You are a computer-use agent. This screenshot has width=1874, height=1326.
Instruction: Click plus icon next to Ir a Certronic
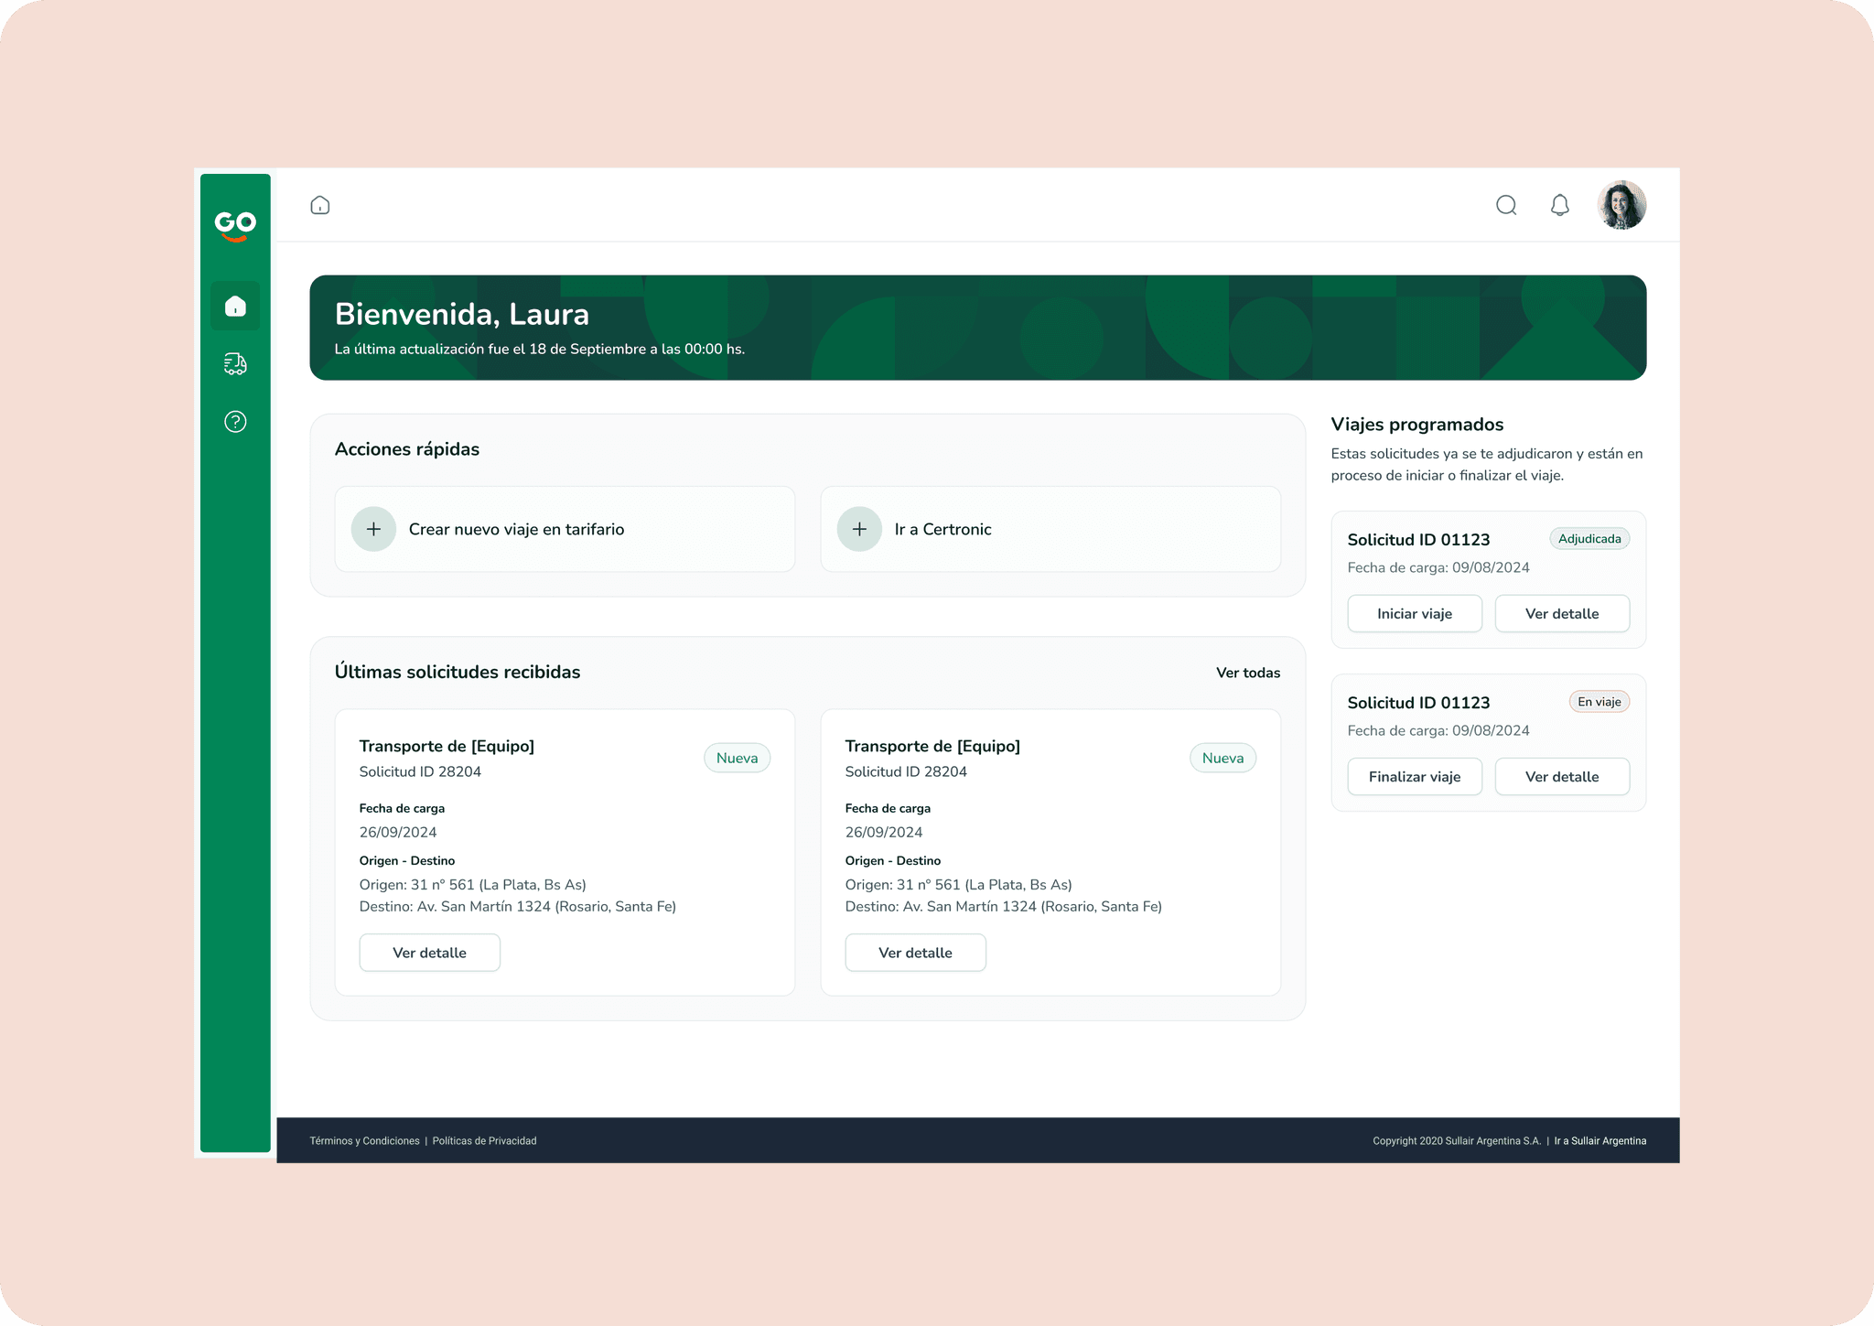[859, 529]
